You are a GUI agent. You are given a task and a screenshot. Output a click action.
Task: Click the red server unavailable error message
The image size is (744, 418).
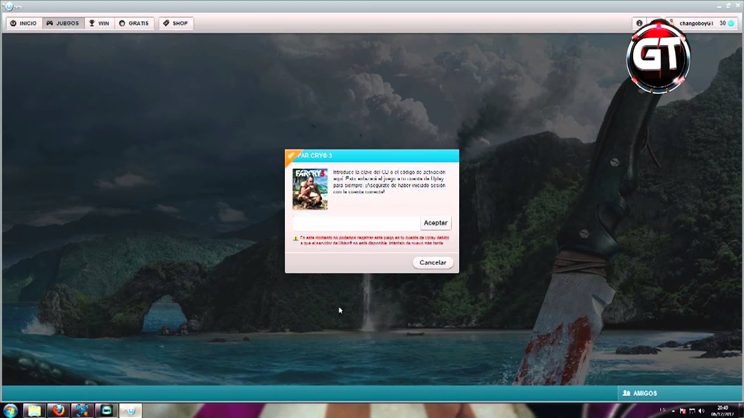click(374, 240)
